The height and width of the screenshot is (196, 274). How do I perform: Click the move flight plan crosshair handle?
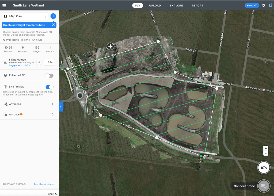click(x=110, y=46)
